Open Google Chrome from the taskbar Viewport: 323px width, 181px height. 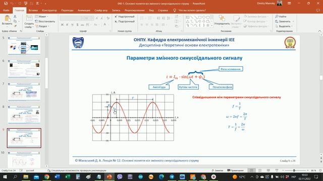click(x=47, y=176)
